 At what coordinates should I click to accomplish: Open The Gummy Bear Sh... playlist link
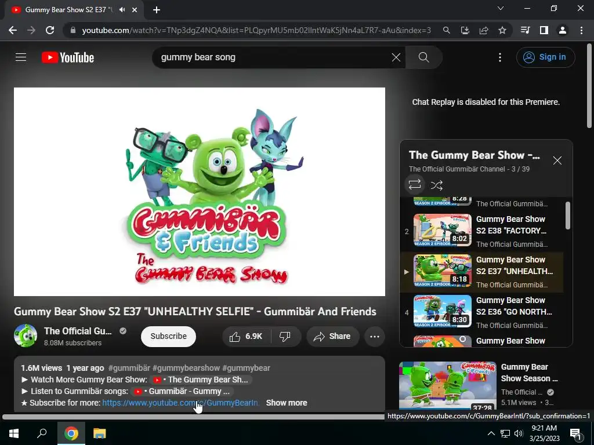pyautogui.click(x=201, y=380)
